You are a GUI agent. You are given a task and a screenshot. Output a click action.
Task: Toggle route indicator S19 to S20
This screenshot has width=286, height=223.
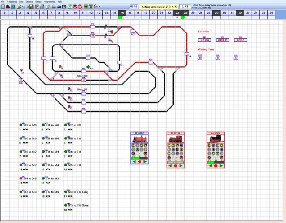(x=21, y=126)
